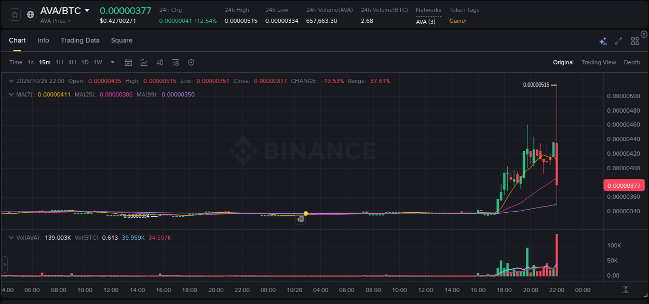Click the favorite star beside AVA/BTC
649x304 pixels.
(x=14, y=14)
